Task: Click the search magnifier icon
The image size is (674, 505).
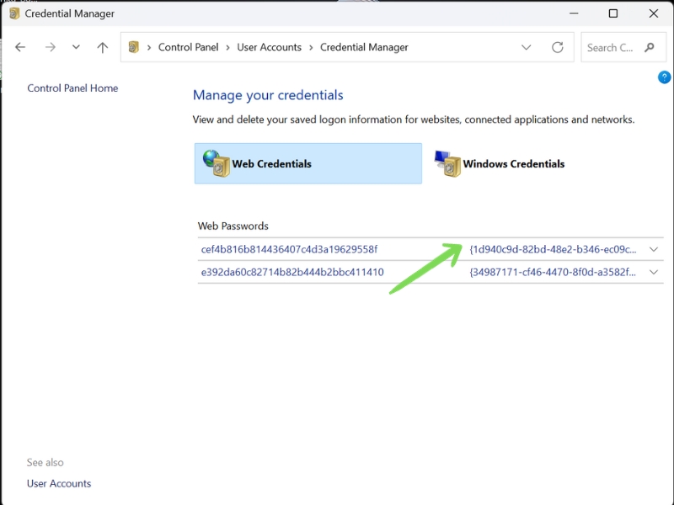Action: pos(649,47)
